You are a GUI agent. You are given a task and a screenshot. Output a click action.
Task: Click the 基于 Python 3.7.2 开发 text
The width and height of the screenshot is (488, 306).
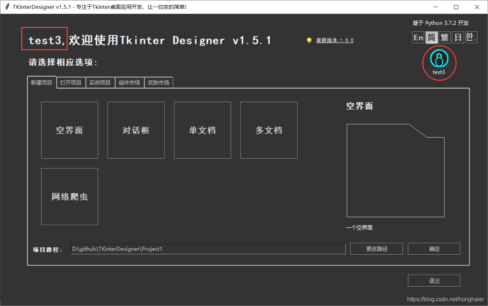pos(441,23)
